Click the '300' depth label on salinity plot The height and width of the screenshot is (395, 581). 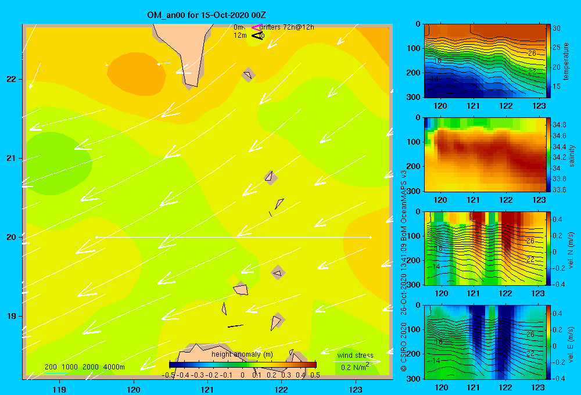coord(413,191)
